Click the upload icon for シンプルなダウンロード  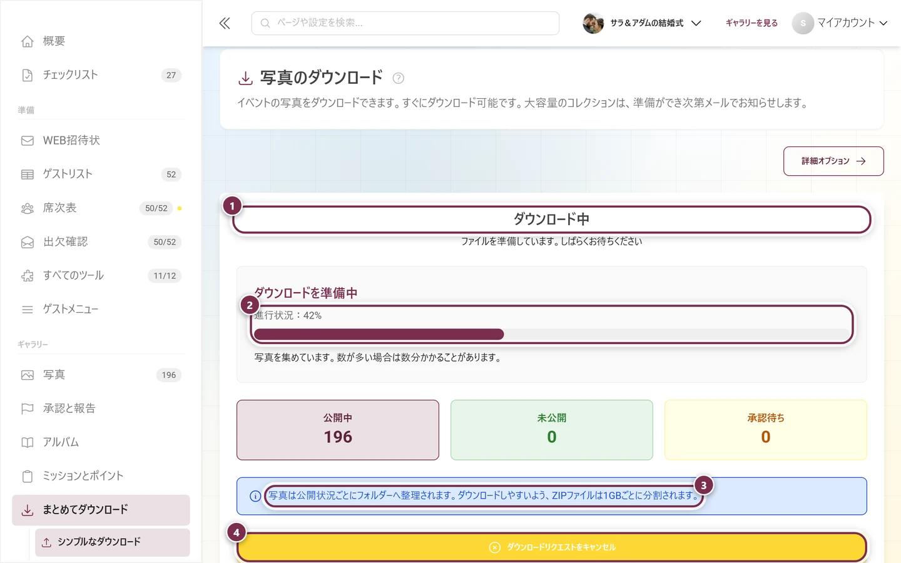pos(46,542)
